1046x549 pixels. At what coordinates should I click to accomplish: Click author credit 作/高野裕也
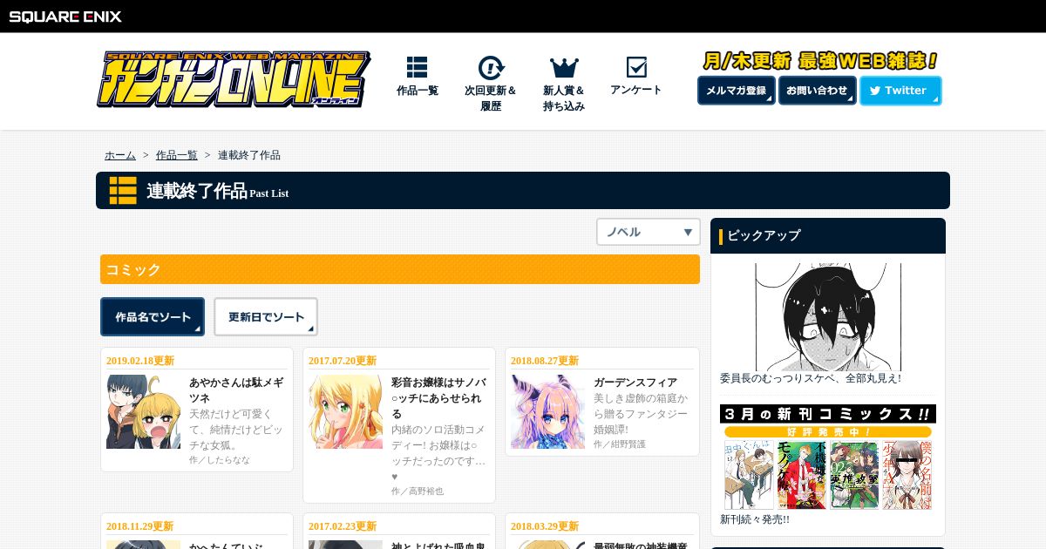click(418, 491)
